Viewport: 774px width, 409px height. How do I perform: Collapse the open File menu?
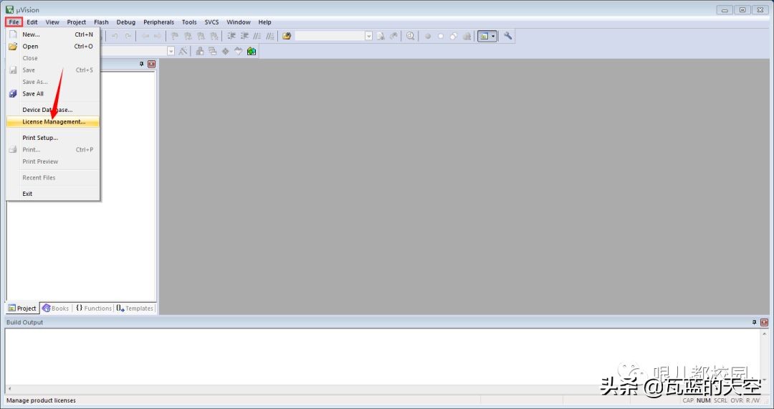tap(14, 22)
